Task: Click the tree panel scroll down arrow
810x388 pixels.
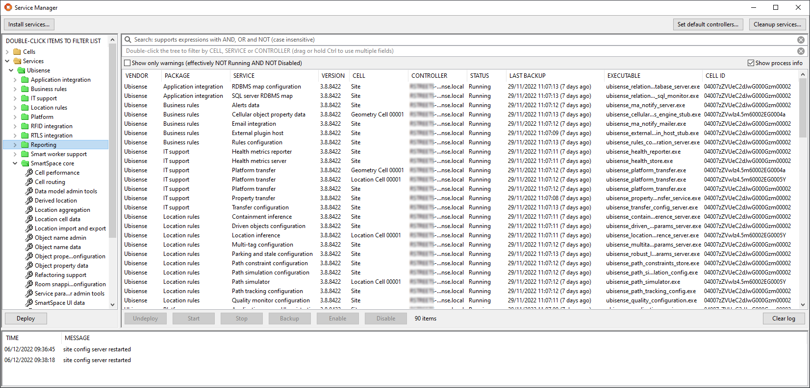Action: tap(113, 304)
